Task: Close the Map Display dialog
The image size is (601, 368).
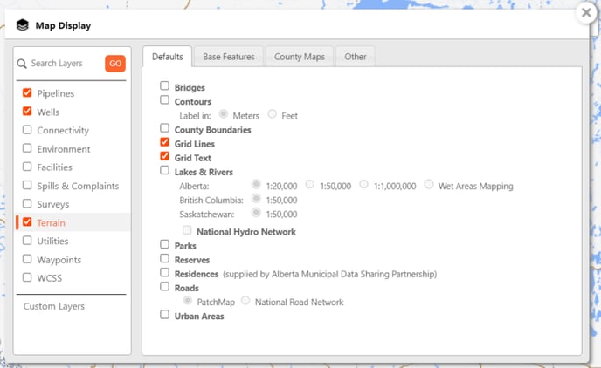Action: pos(586,13)
